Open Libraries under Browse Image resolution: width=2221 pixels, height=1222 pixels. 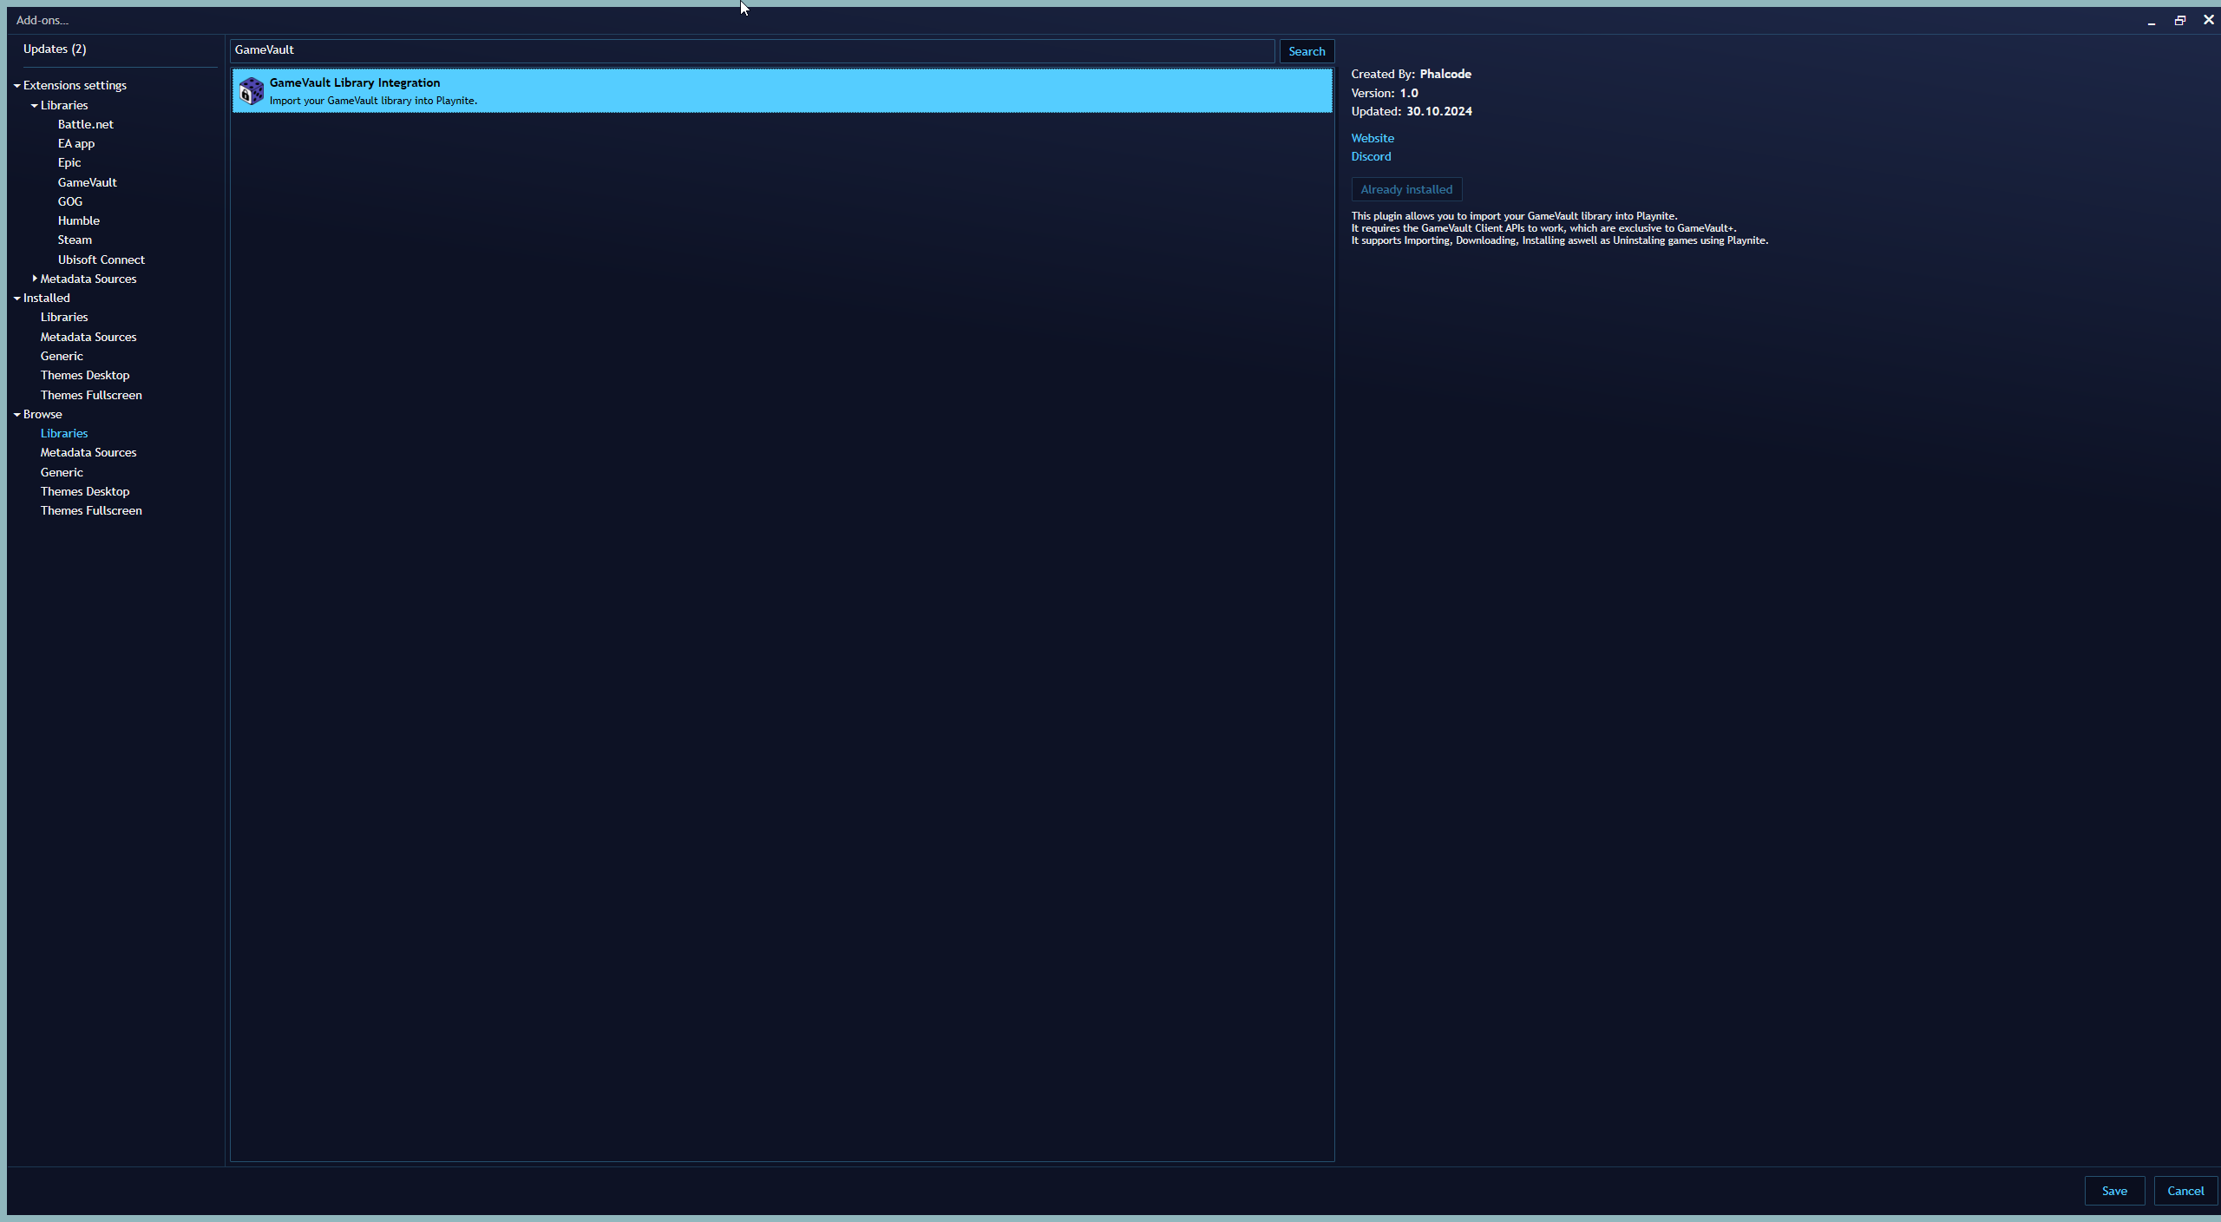tap(64, 433)
